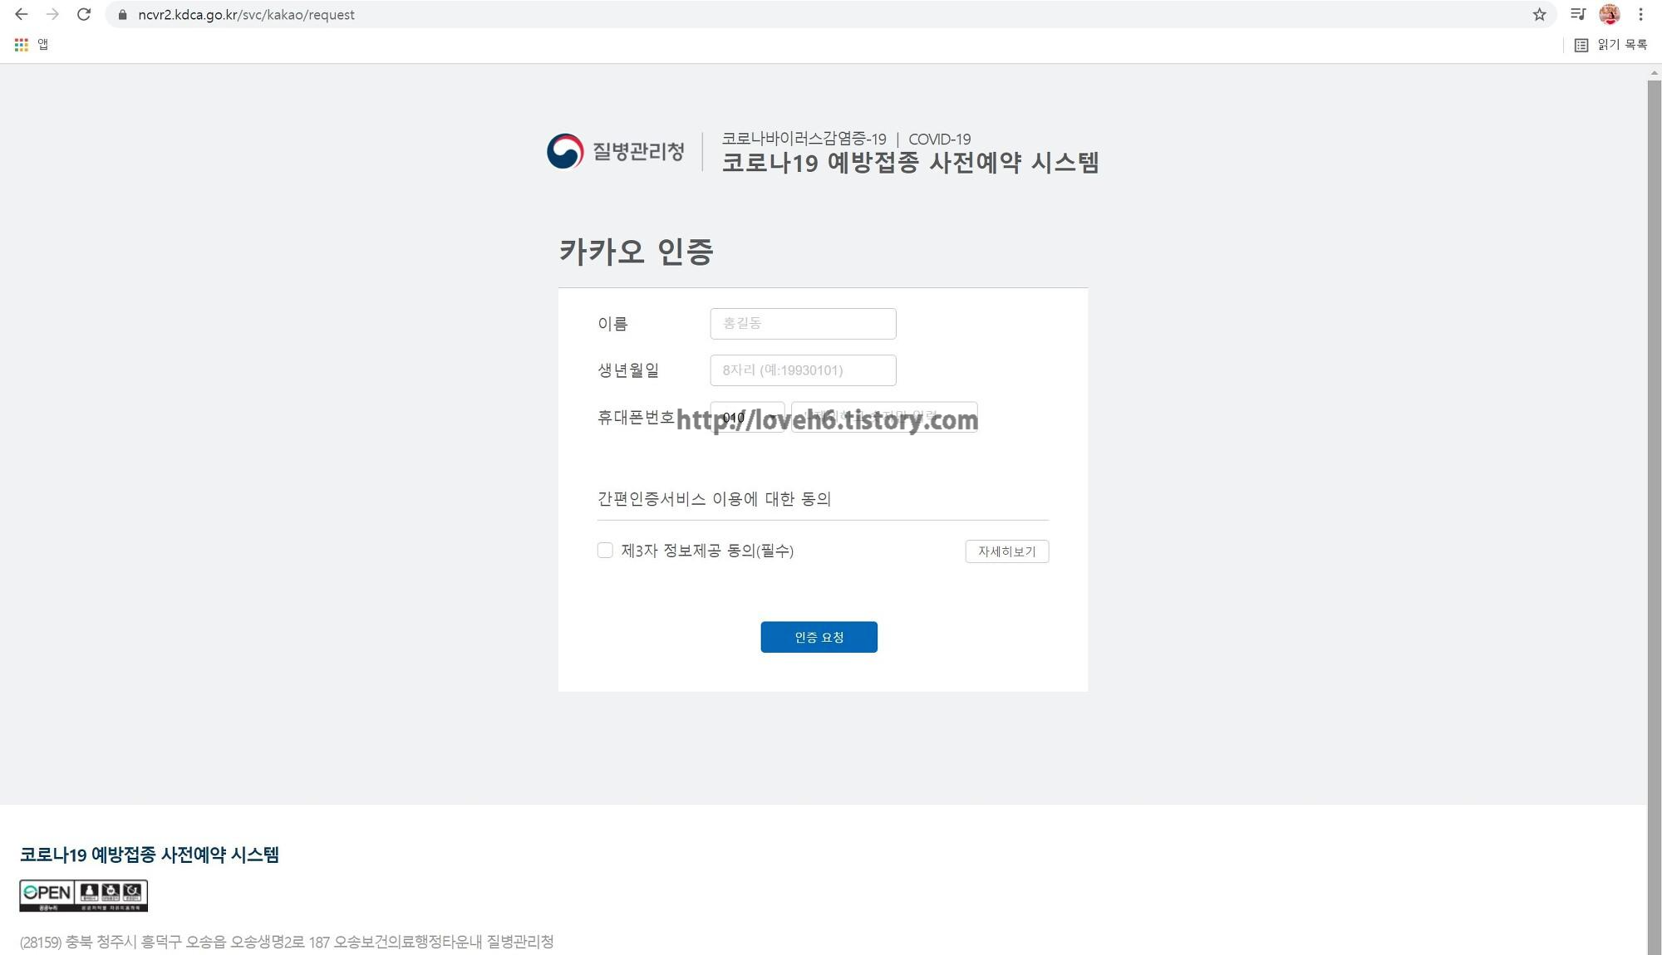Click the 자세히보기 button
Viewport: 1662px width, 955px height.
pyautogui.click(x=1006, y=551)
